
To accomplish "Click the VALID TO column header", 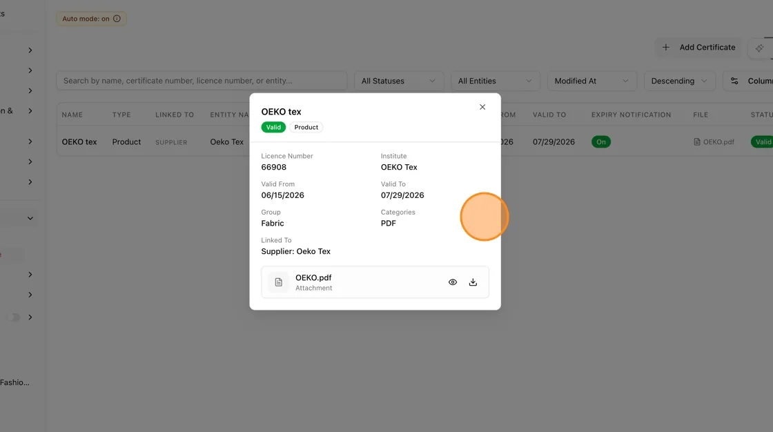I will tap(549, 115).
